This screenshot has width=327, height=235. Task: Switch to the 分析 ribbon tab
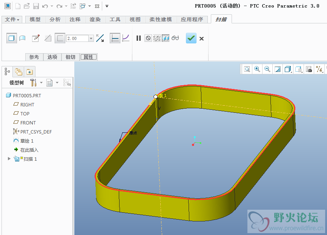(55, 19)
